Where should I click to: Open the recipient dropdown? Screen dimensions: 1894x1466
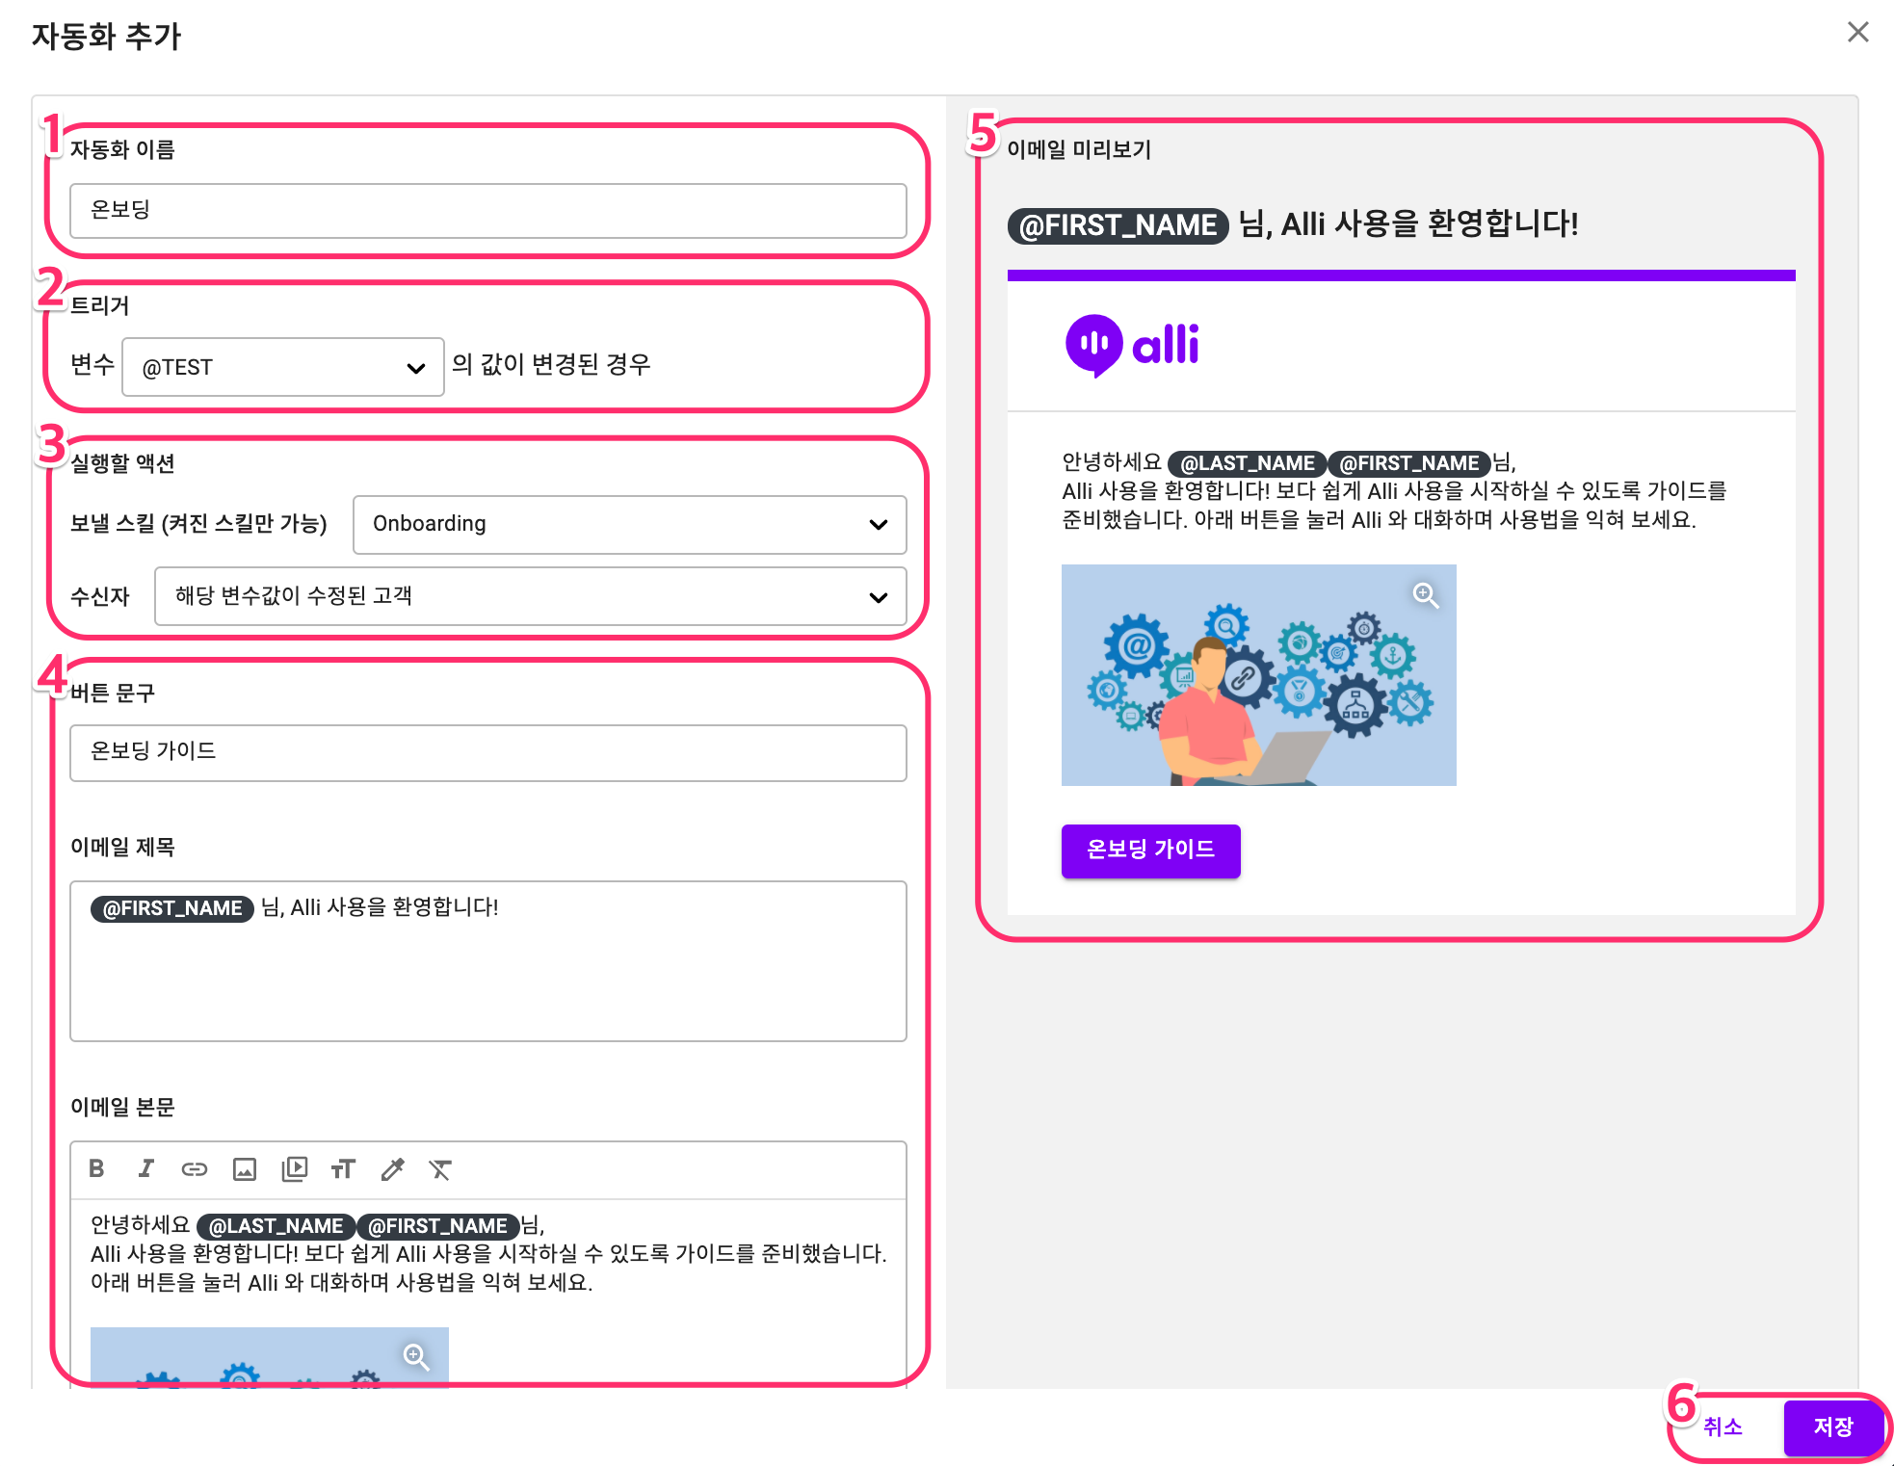(x=531, y=596)
